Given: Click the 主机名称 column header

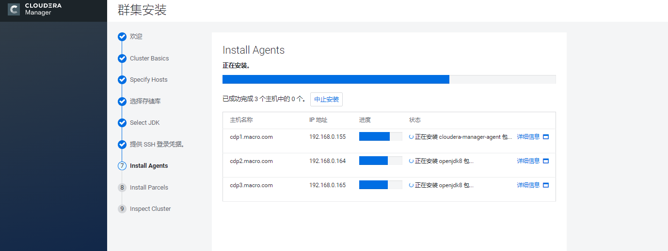Looking at the screenshot, I should pyautogui.click(x=241, y=120).
